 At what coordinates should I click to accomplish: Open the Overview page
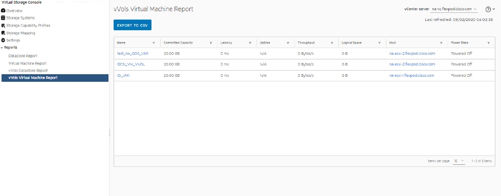click(x=14, y=11)
